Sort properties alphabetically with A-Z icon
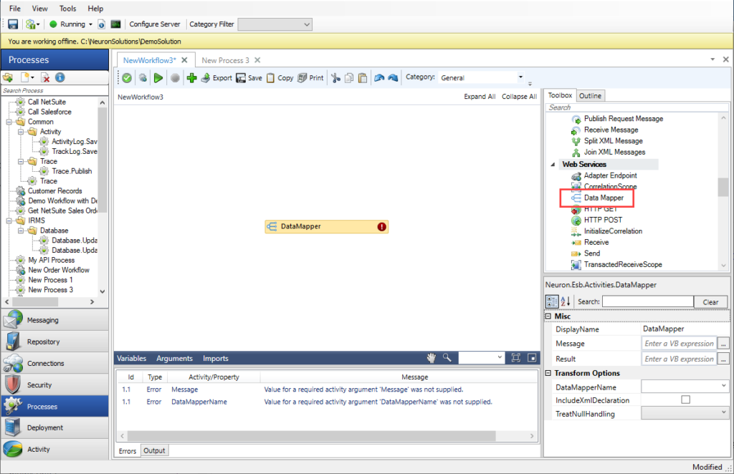734x474 pixels. [x=566, y=301]
